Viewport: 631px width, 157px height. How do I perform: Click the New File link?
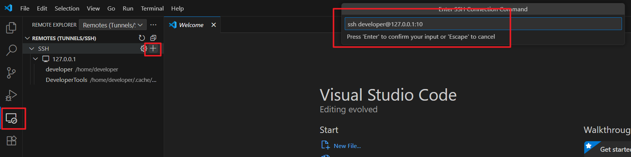(x=347, y=146)
